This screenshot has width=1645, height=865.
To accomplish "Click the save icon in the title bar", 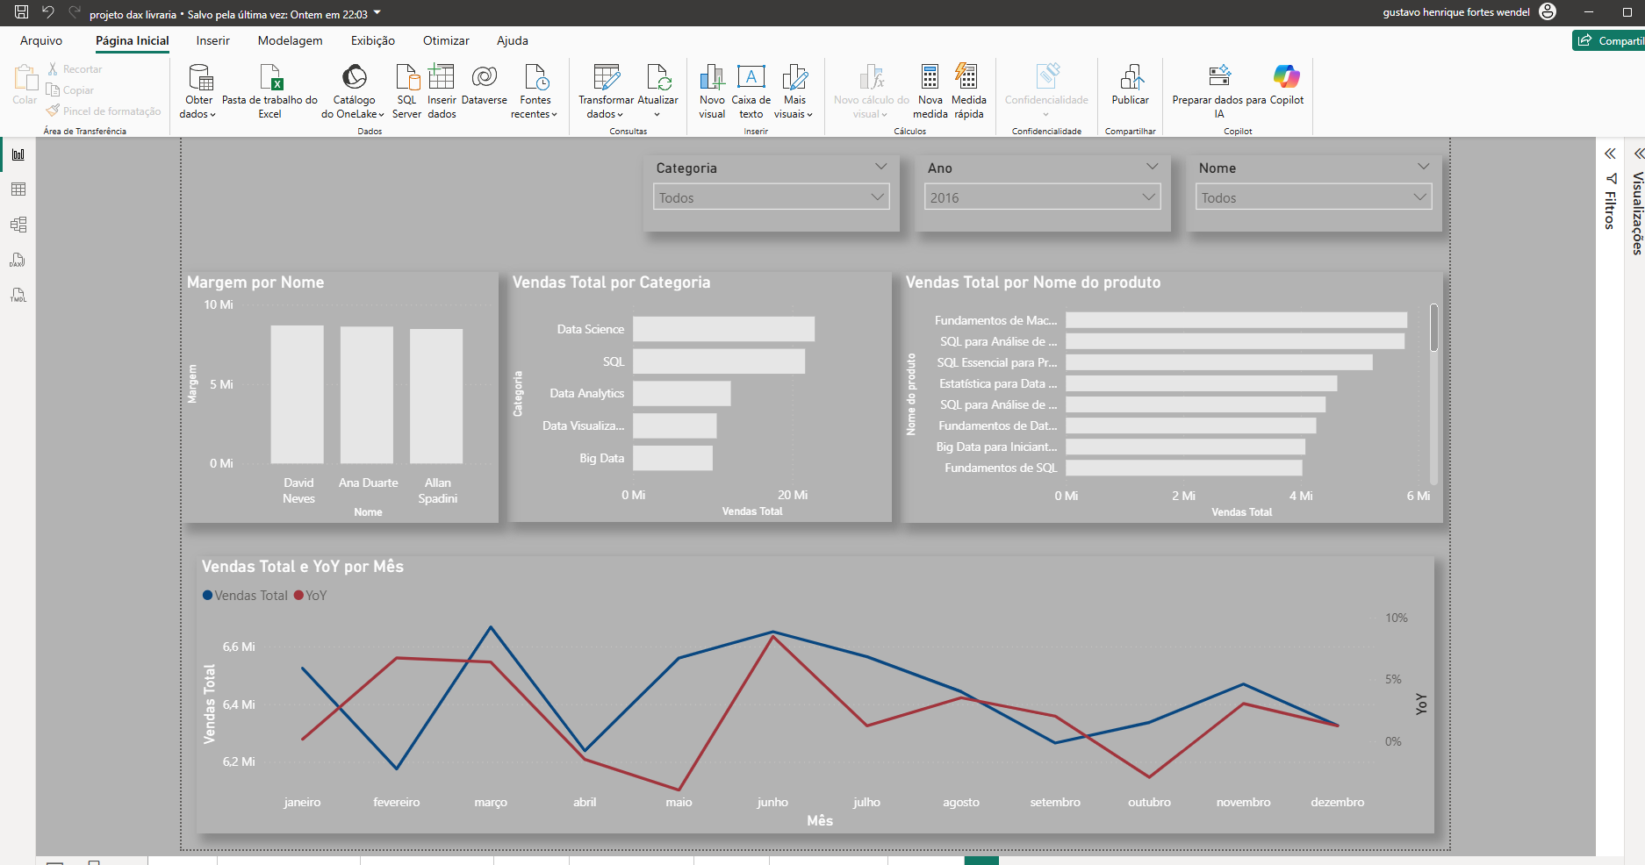I will [22, 12].
